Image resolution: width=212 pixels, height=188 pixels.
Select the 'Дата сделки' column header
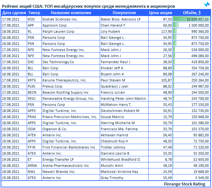pos(14,13)
